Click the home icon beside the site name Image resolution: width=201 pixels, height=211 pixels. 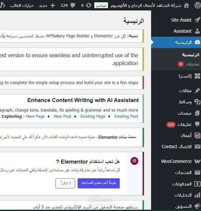[x=186, y=6]
